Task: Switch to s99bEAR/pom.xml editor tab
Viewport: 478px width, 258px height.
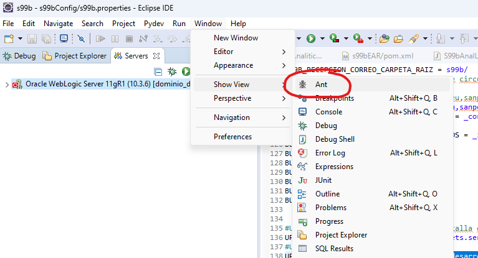Action: 378,56
